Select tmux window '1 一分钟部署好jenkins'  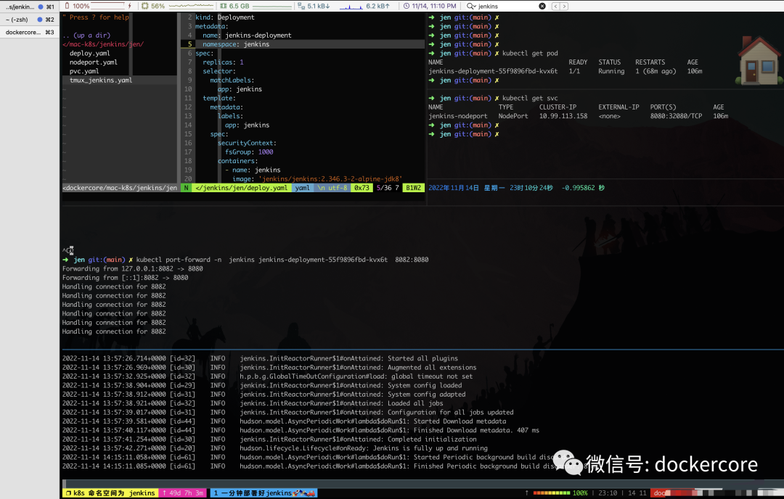click(x=264, y=493)
